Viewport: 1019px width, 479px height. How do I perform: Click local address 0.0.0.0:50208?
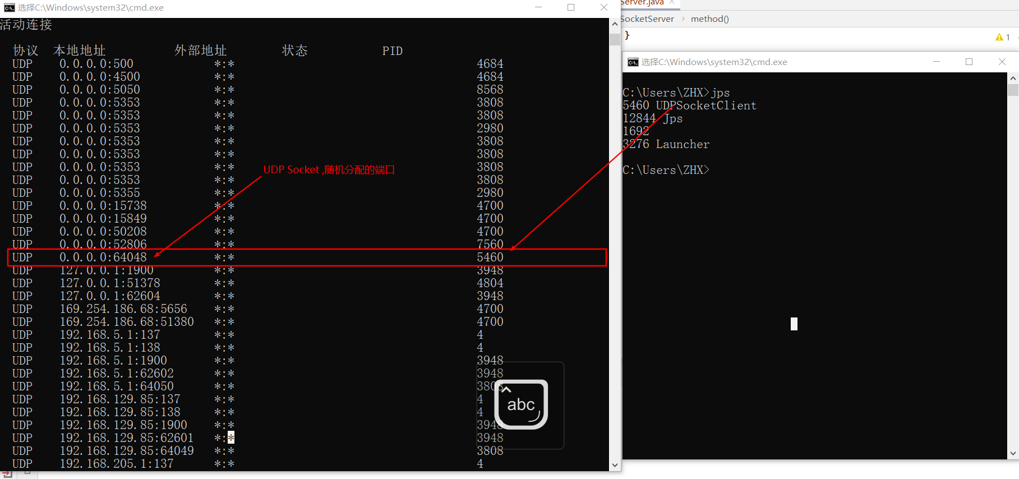(x=103, y=232)
